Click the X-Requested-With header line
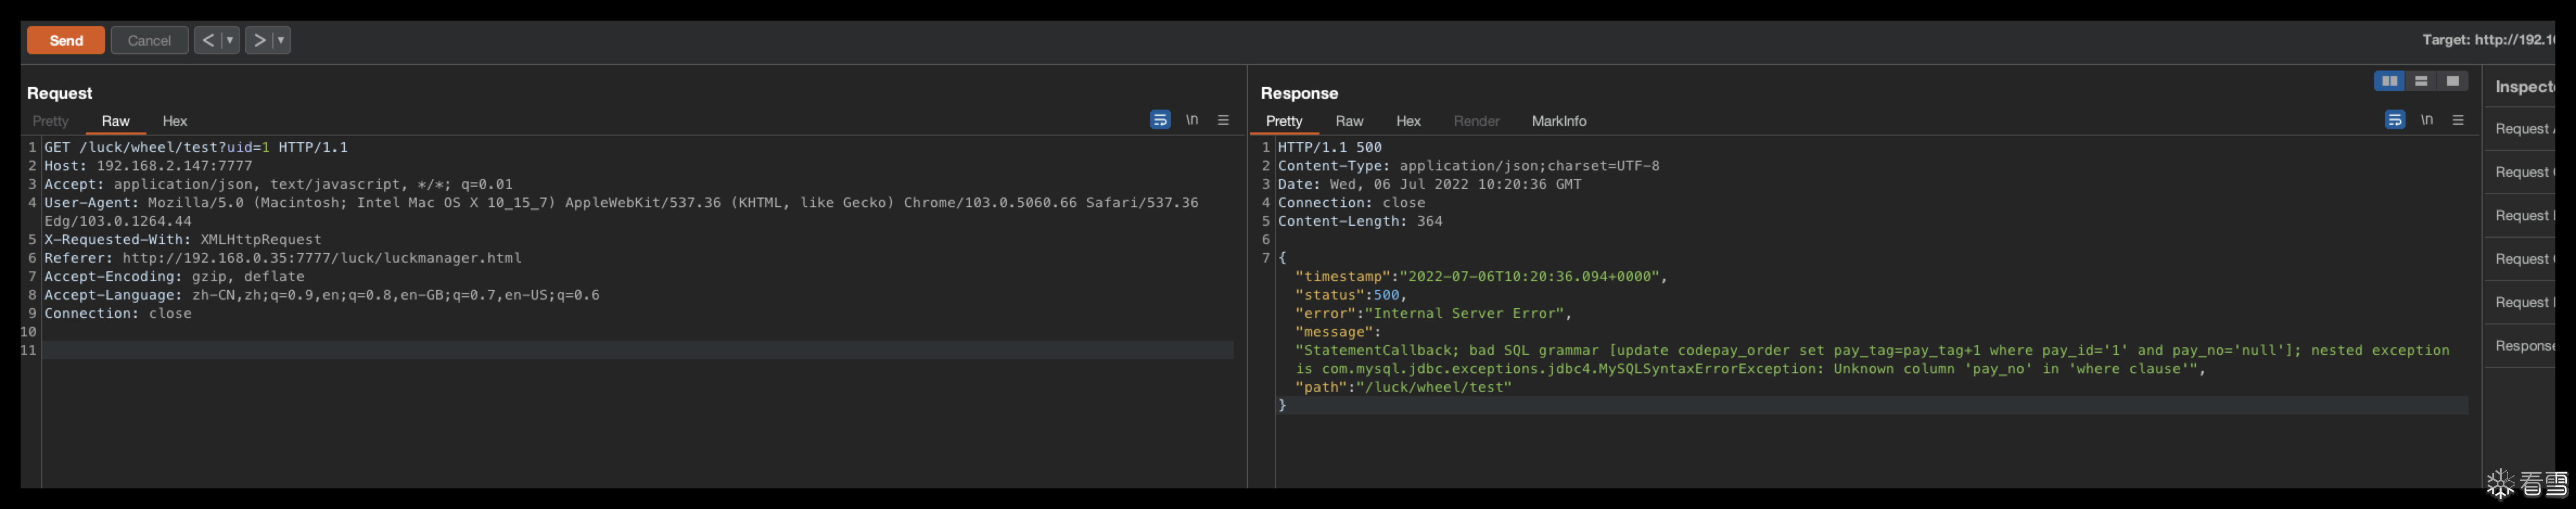Screen dimensions: 2576x509 [x=183, y=240]
